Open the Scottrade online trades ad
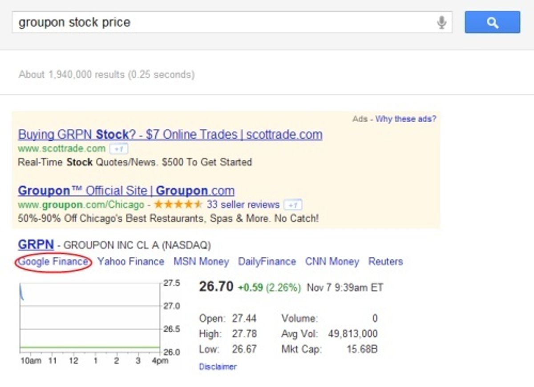Viewport: 534px width, 387px height. click(x=169, y=134)
